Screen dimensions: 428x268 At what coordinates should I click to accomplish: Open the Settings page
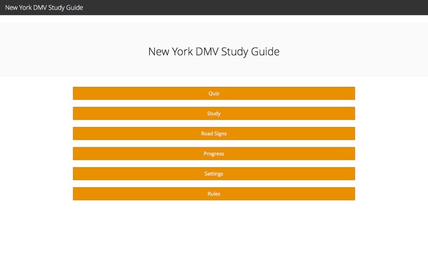213,174
